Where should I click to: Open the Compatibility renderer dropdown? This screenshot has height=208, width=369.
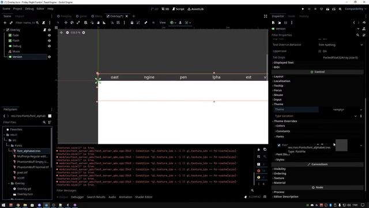coord(355,9)
